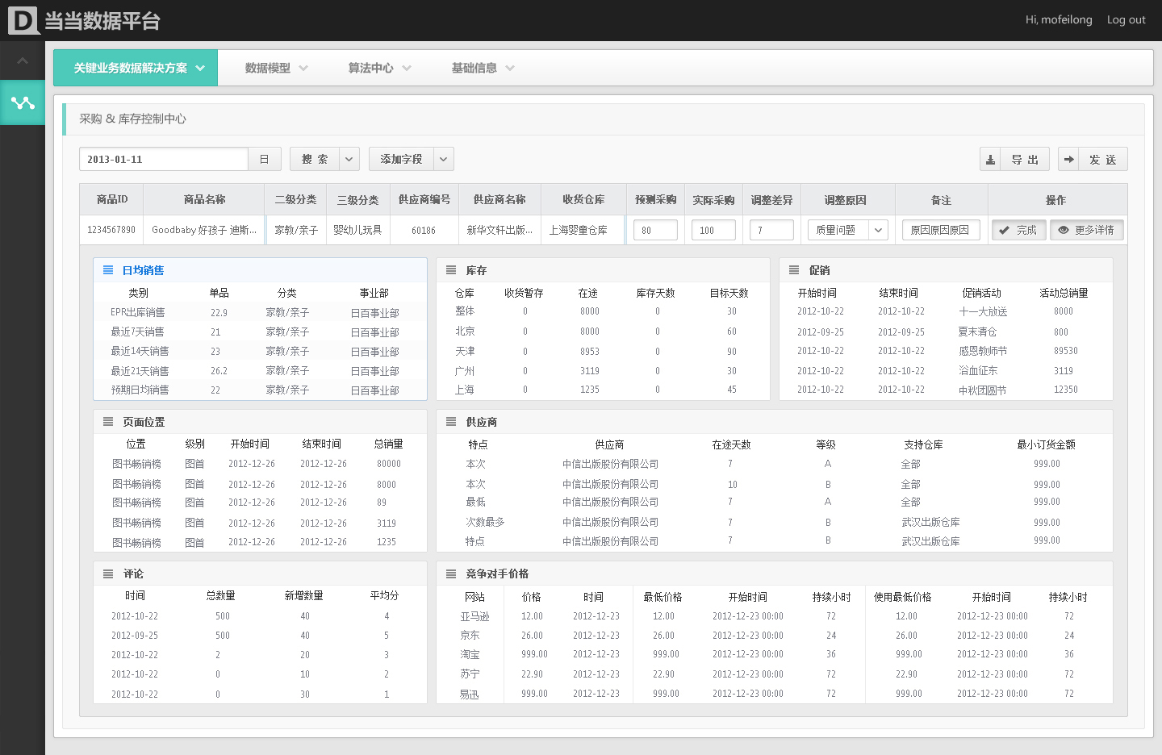
Task: Click the 预期日均销售 row label
Action: pos(140,390)
